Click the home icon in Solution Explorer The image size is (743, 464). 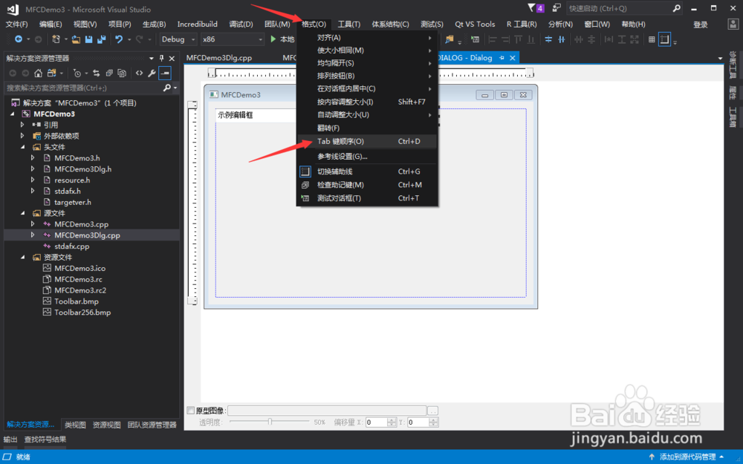(39, 73)
